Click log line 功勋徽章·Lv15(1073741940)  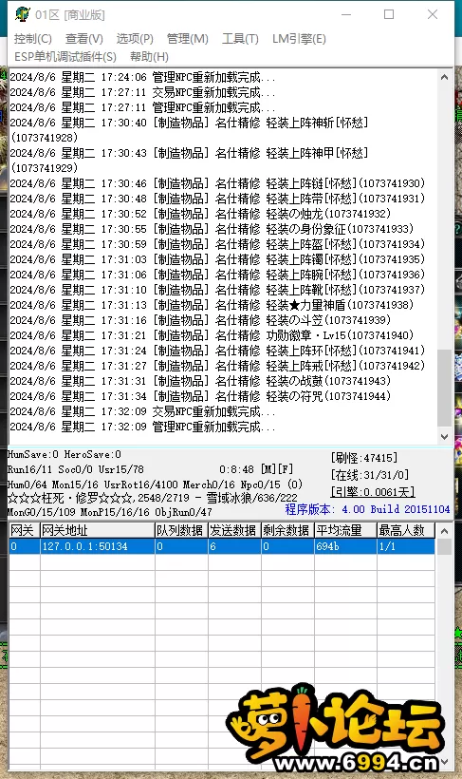tap(212, 335)
